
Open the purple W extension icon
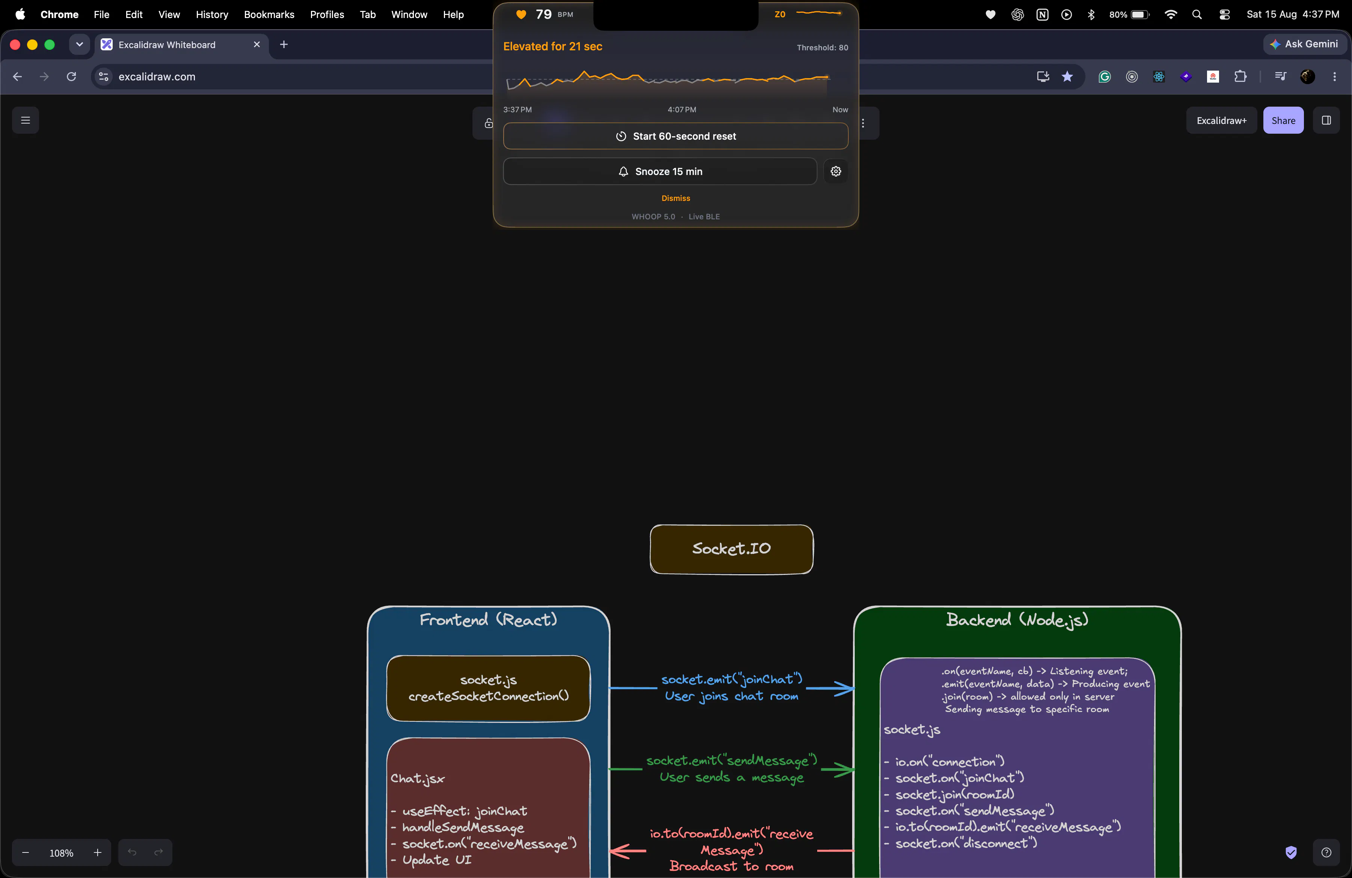(1186, 77)
